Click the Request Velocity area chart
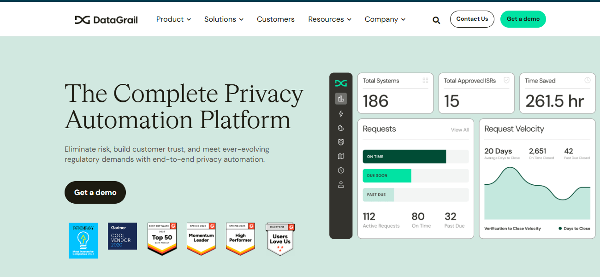Image resolution: width=600 pixels, height=277 pixels. pyautogui.click(x=537, y=193)
